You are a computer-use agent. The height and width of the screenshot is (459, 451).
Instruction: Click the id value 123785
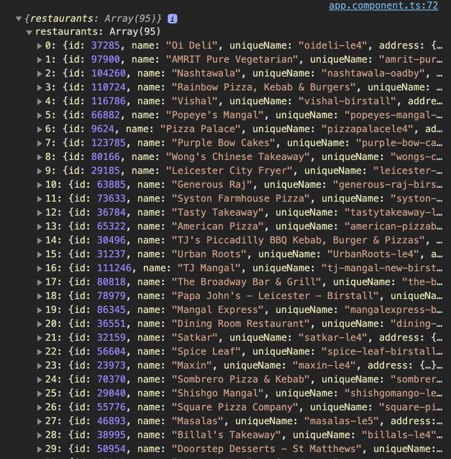(109, 143)
